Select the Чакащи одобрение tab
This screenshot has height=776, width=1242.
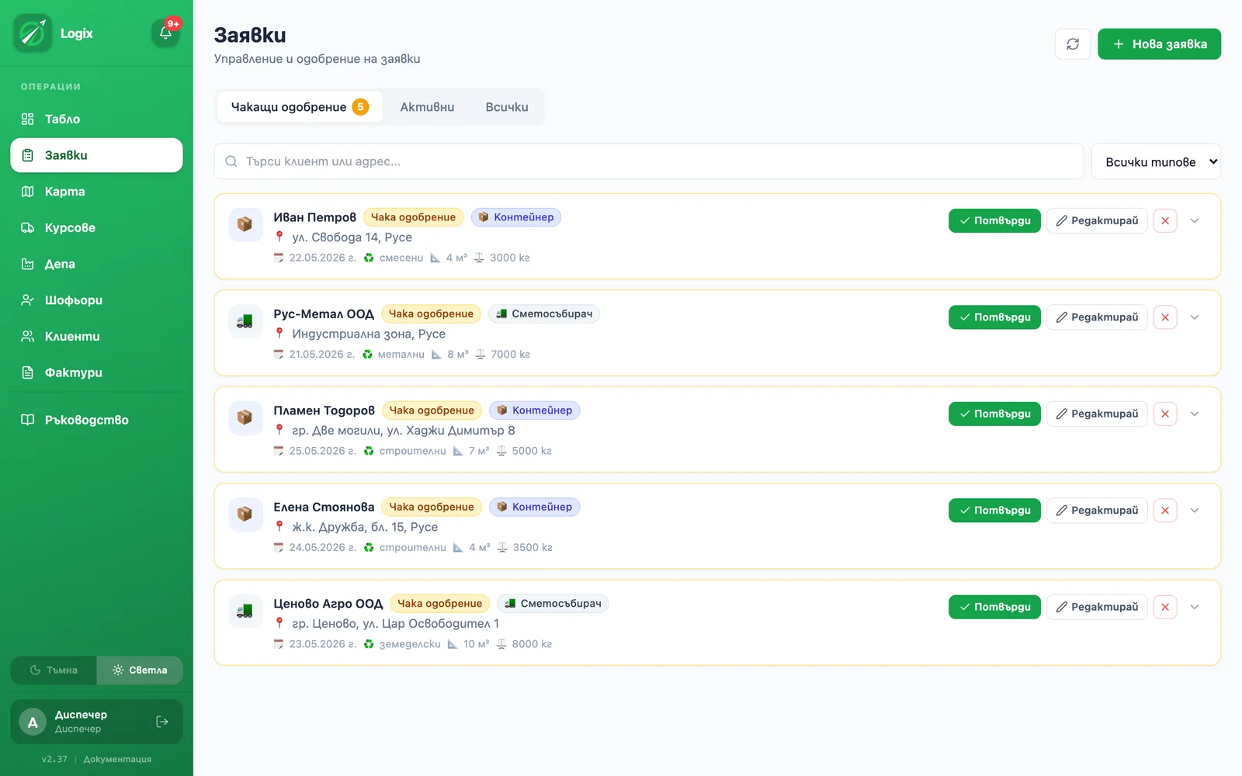click(x=300, y=107)
